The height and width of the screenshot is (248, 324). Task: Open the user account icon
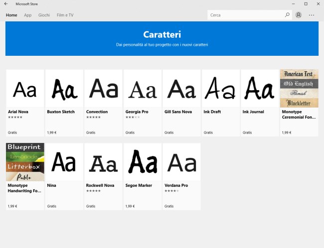tap(298, 15)
